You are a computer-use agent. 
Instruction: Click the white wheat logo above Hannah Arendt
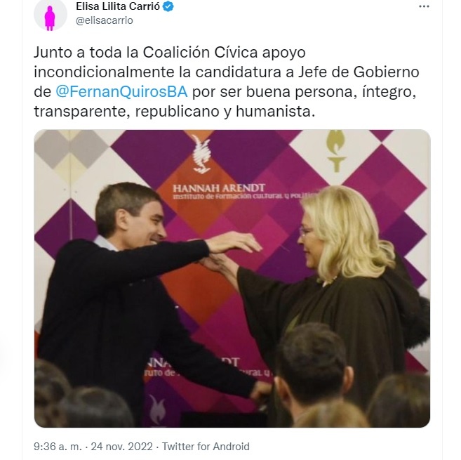201,155
